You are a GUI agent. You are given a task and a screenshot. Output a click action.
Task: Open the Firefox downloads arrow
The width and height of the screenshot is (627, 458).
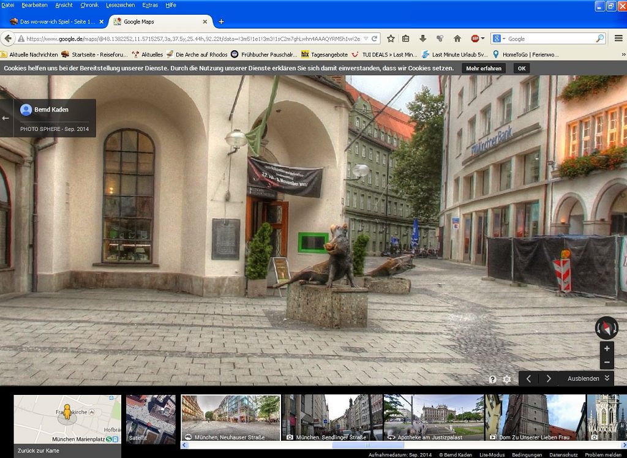click(x=422, y=39)
